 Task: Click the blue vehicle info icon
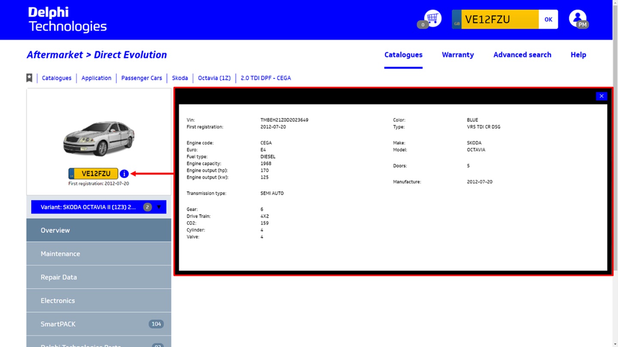tap(124, 174)
